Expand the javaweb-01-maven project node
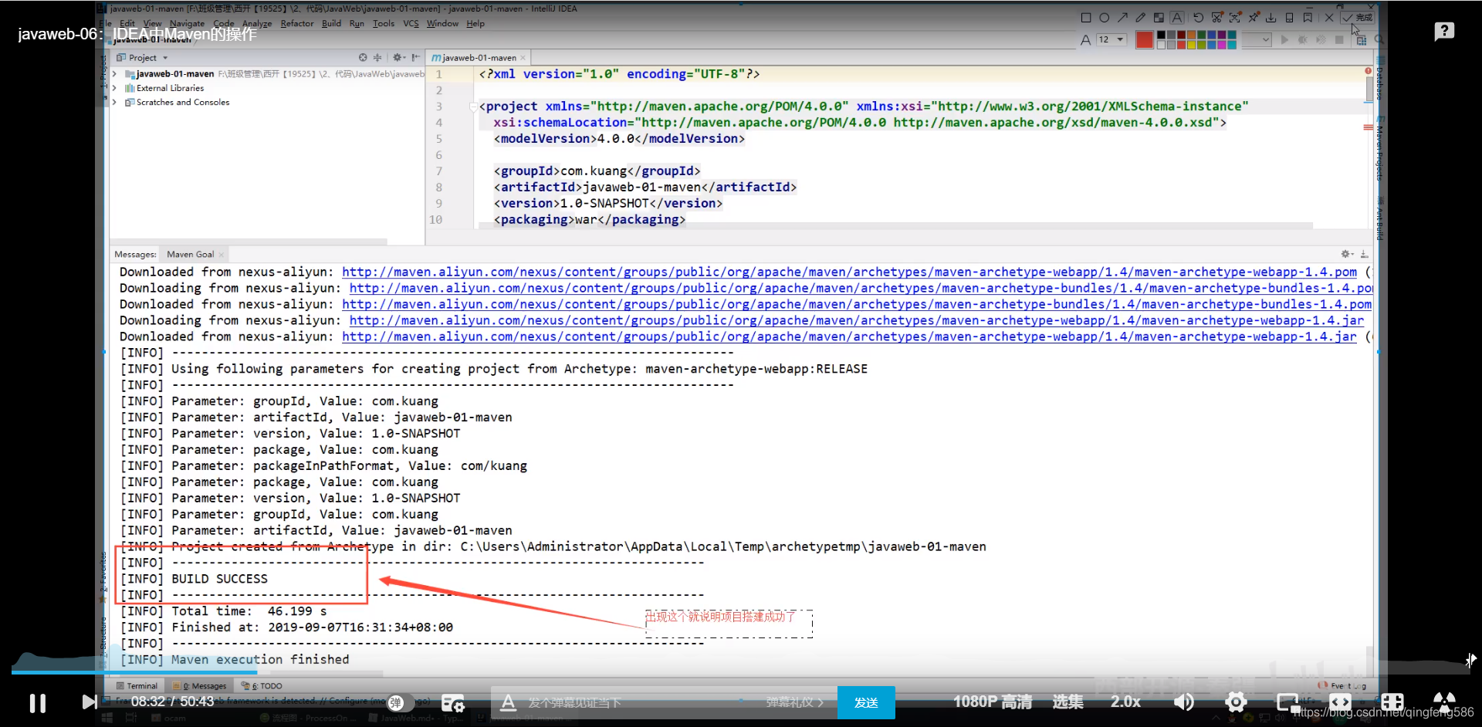 [115, 74]
